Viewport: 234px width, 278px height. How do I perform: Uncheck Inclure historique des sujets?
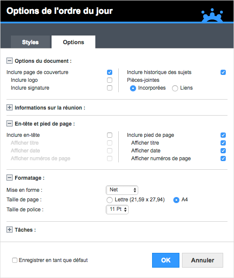click(x=223, y=72)
